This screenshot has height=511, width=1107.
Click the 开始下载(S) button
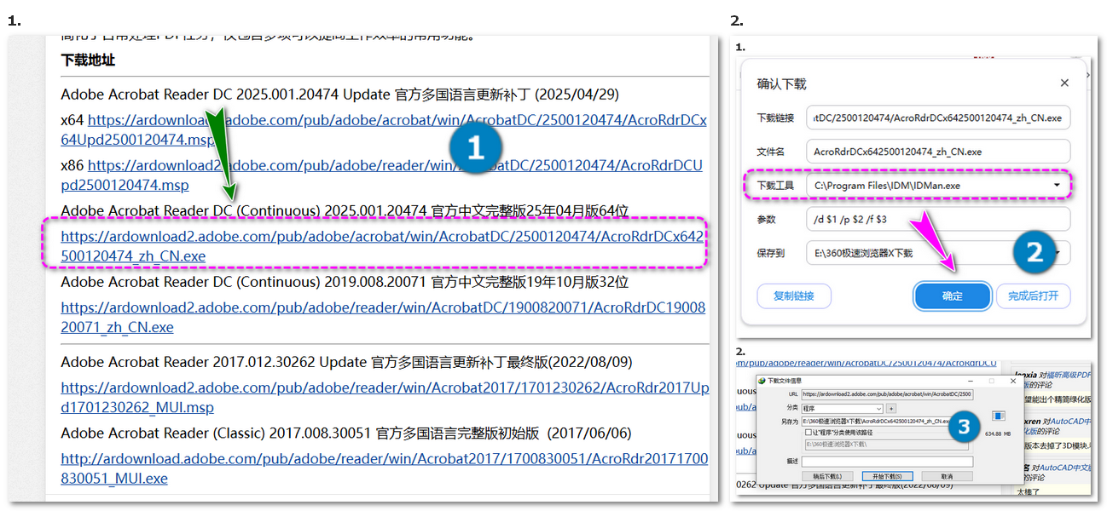tap(888, 476)
